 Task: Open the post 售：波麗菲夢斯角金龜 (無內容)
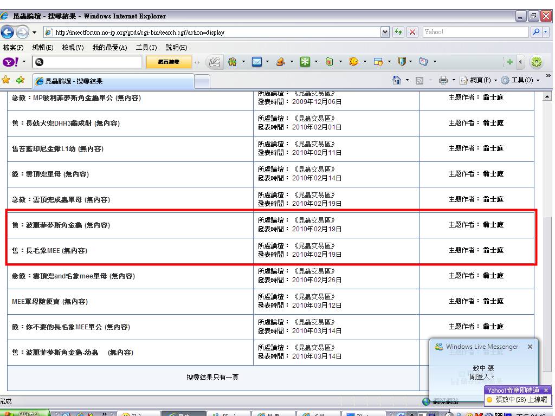pos(61,225)
